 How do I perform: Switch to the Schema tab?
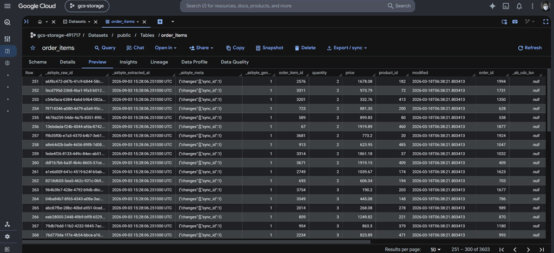tap(37, 62)
